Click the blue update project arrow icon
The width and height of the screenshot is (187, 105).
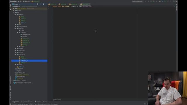coord(162,1)
